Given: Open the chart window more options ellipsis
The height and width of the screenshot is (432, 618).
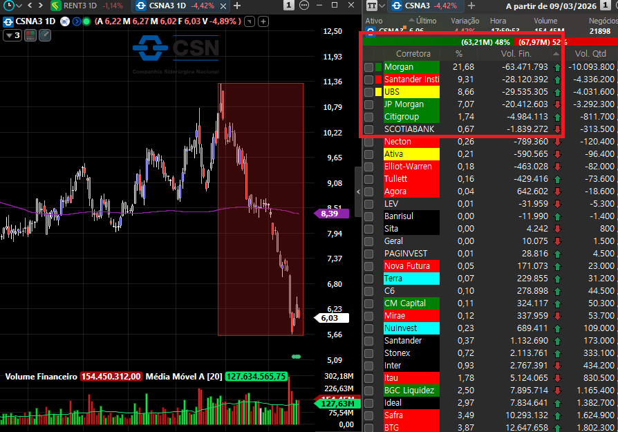Looking at the screenshot, I should (304, 6).
